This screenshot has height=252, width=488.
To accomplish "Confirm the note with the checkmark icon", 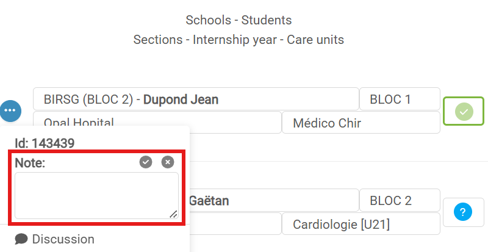I will click(146, 162).
